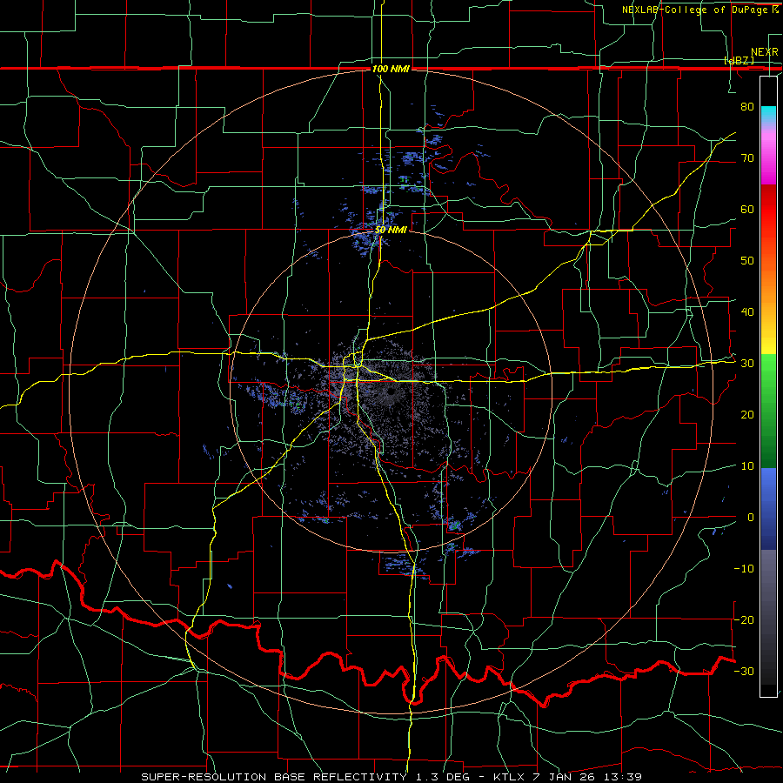This screenshot has width=783, height=783.
Task: Click the -30 value on the dBZ scale
Action: point(744,671)
